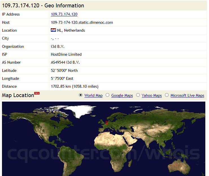The width and height of the screenshot is (209, 176).
Task: Click the 'Longitude' row label
Action: pyautogui.click(x=10, y=79)
